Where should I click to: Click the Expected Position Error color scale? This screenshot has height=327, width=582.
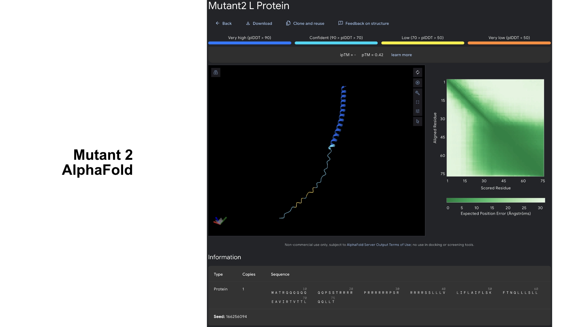click(x=496, y=200)
